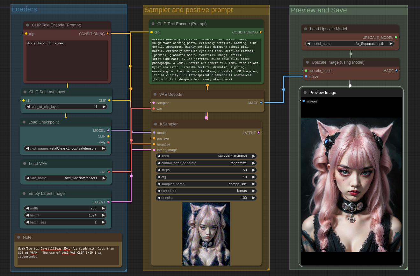Click the vae input socket on VAE Decode

[154, 109]
